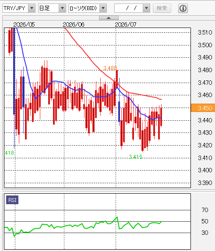This screenshot has width=215, height=251.
Task: Click the RSI 70 level label
Action: pos(205,210)
